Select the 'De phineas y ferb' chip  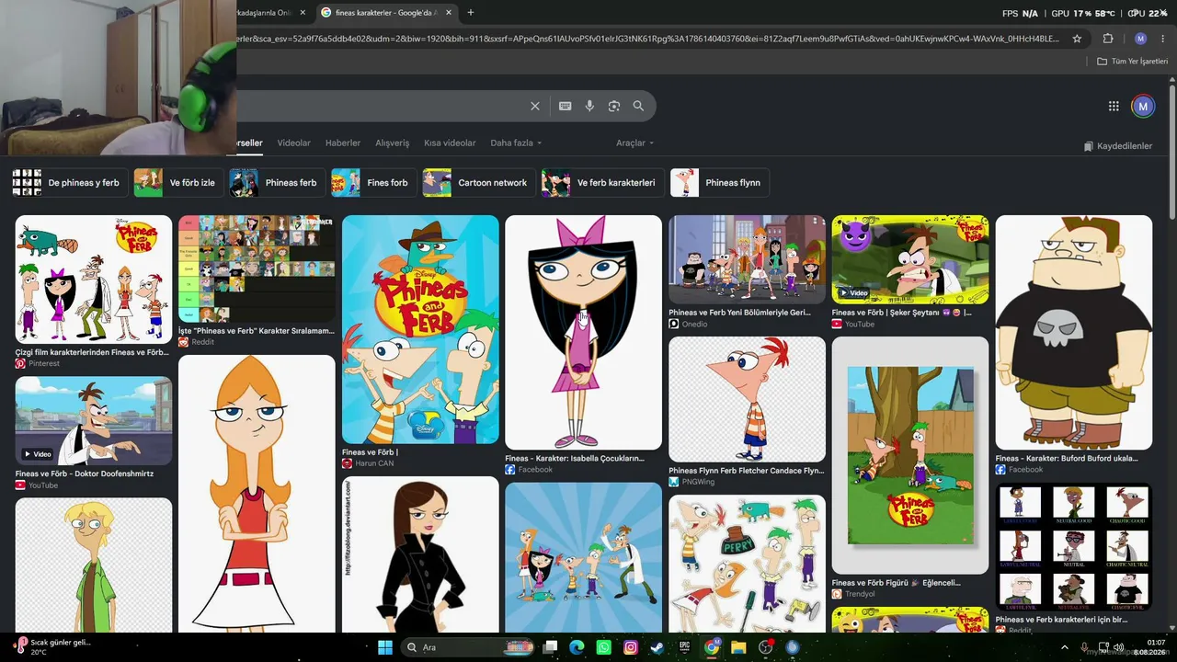[x=70, y=183]
